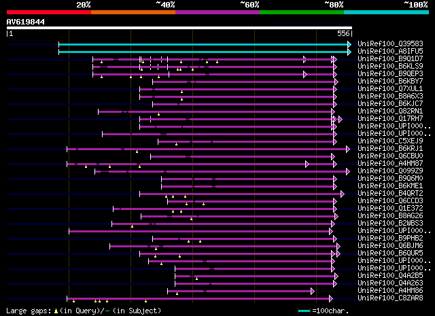Select the UniRef100_B6QUR5 subject name

tap(390, 253)
